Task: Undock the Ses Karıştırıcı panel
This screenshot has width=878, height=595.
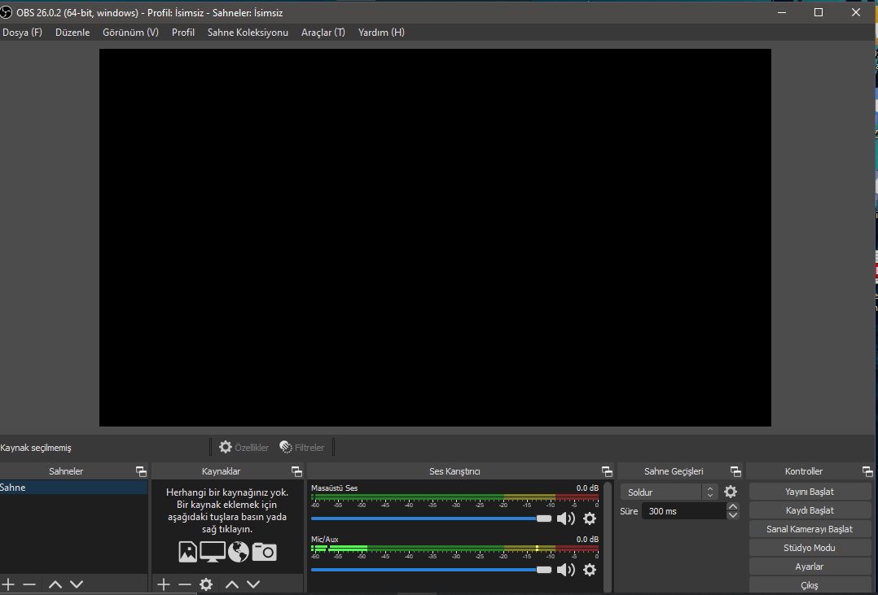Action: 607,471
